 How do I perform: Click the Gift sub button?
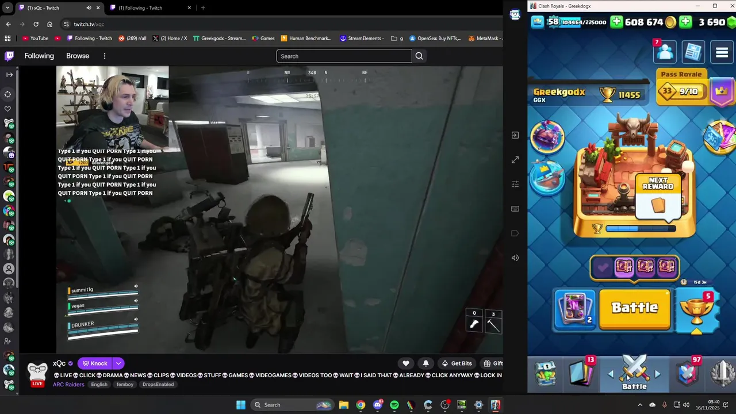(x=492, y=363)
